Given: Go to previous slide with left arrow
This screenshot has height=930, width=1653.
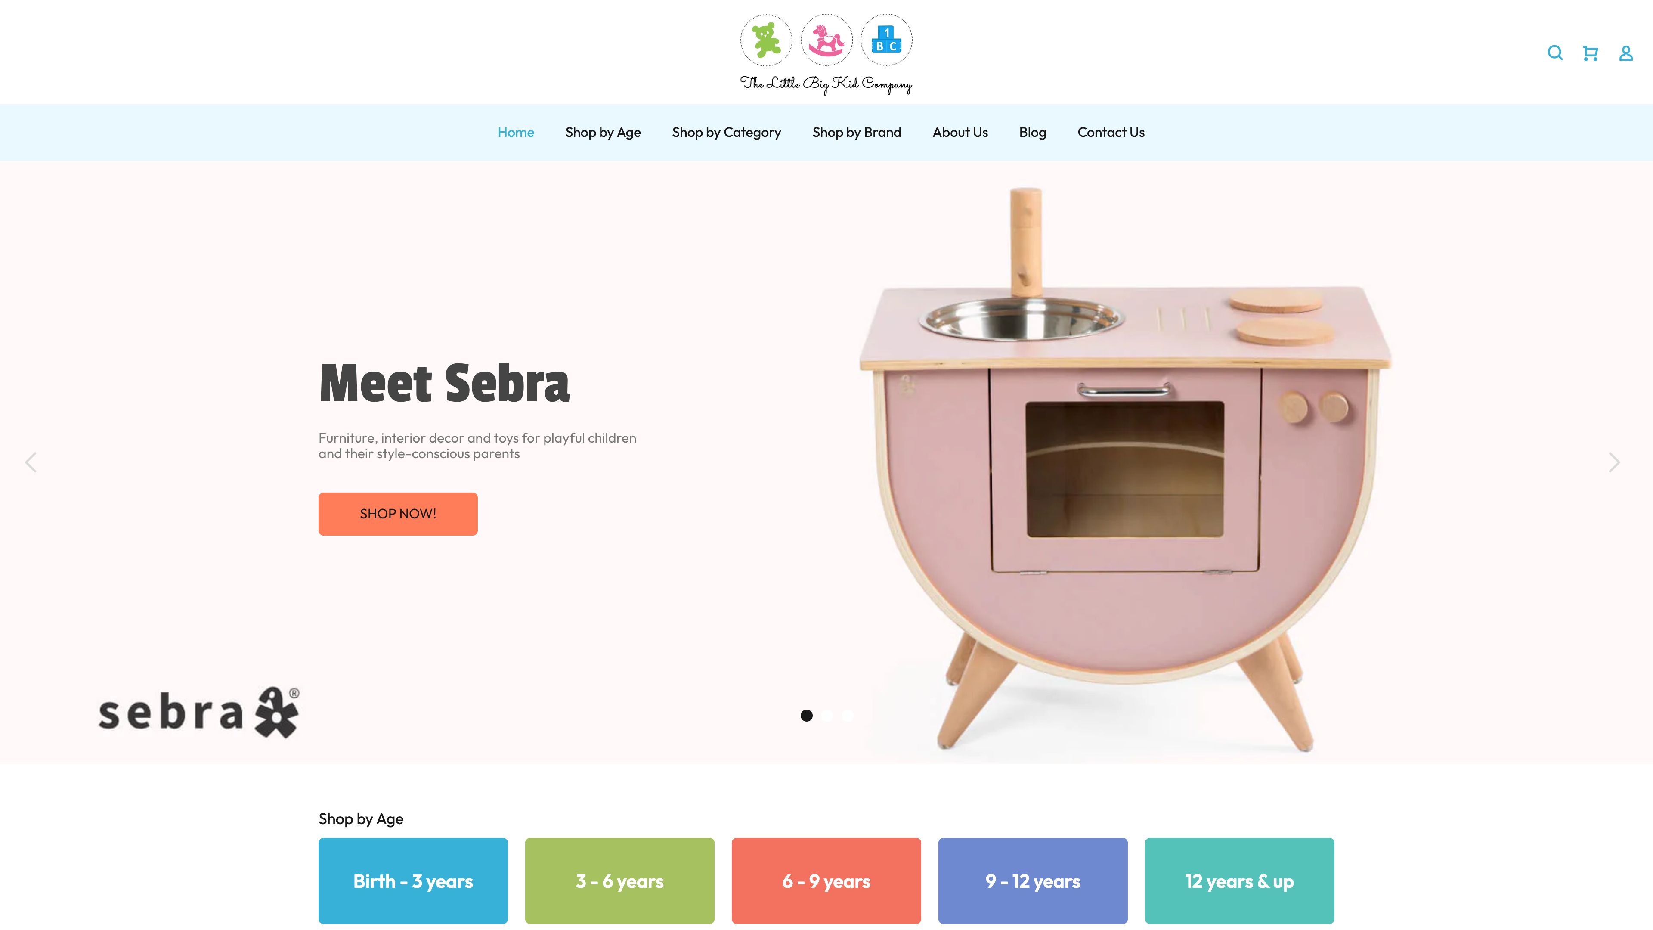Looking at the screenshot, I should pyautogui.click(x=30, y=462).
